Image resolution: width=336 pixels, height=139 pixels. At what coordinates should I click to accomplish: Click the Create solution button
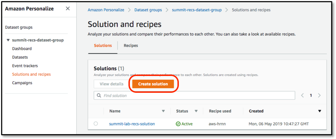(x=153, y=84)
